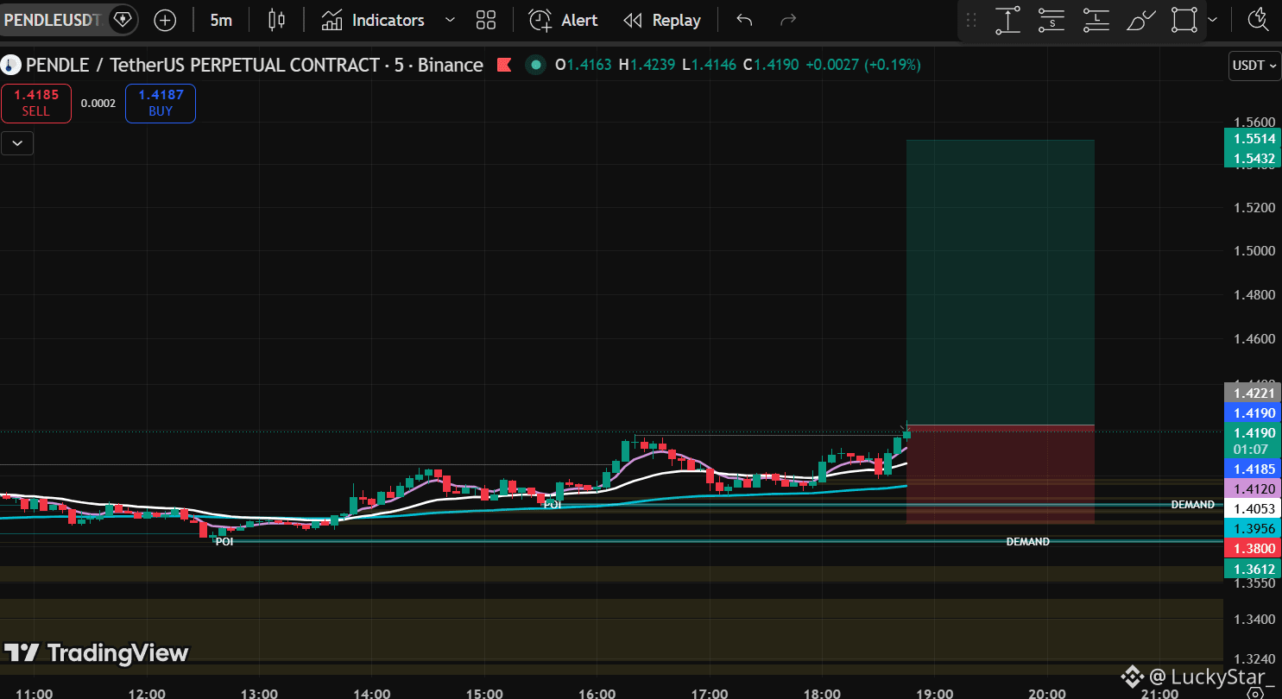1282x699 pixels.
Task: Click the 19:00 time axis label
Action: 934,693
